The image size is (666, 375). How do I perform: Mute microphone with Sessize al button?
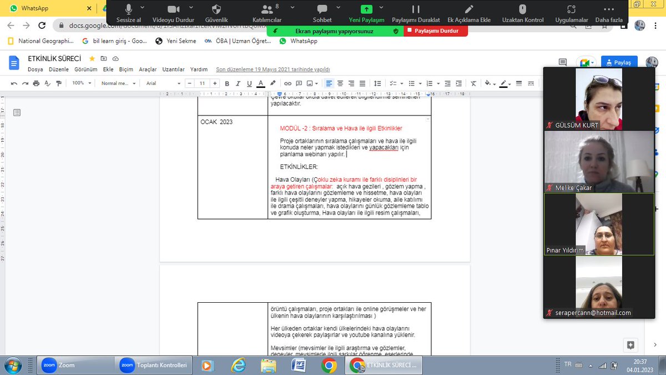pos(129,13)
